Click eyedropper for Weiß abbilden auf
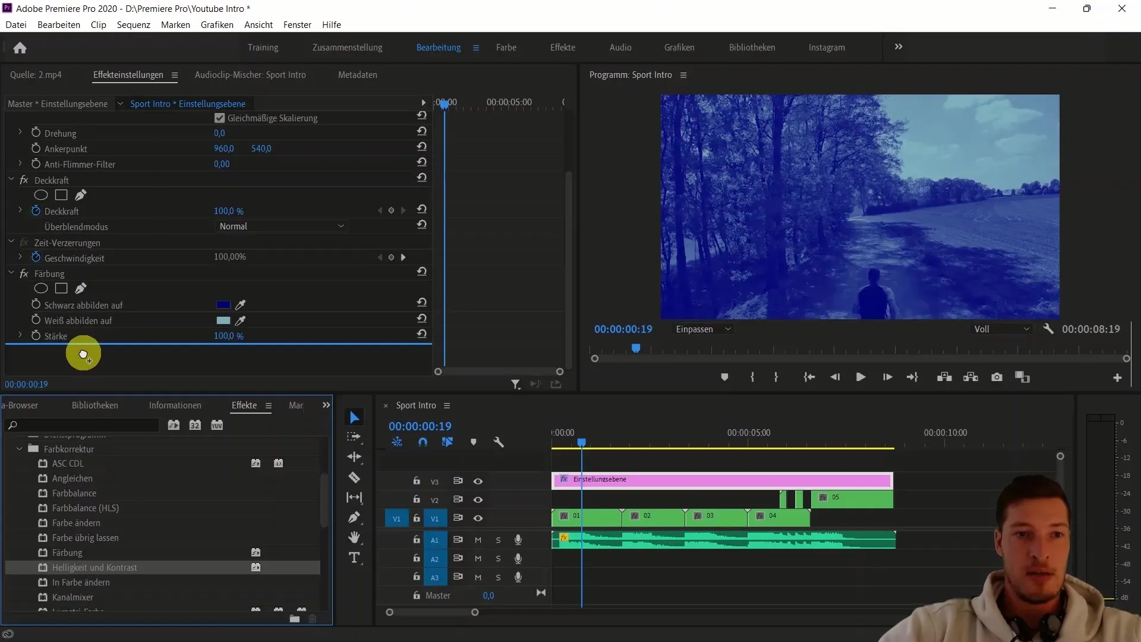1141x642 pixels. point(240,320)
